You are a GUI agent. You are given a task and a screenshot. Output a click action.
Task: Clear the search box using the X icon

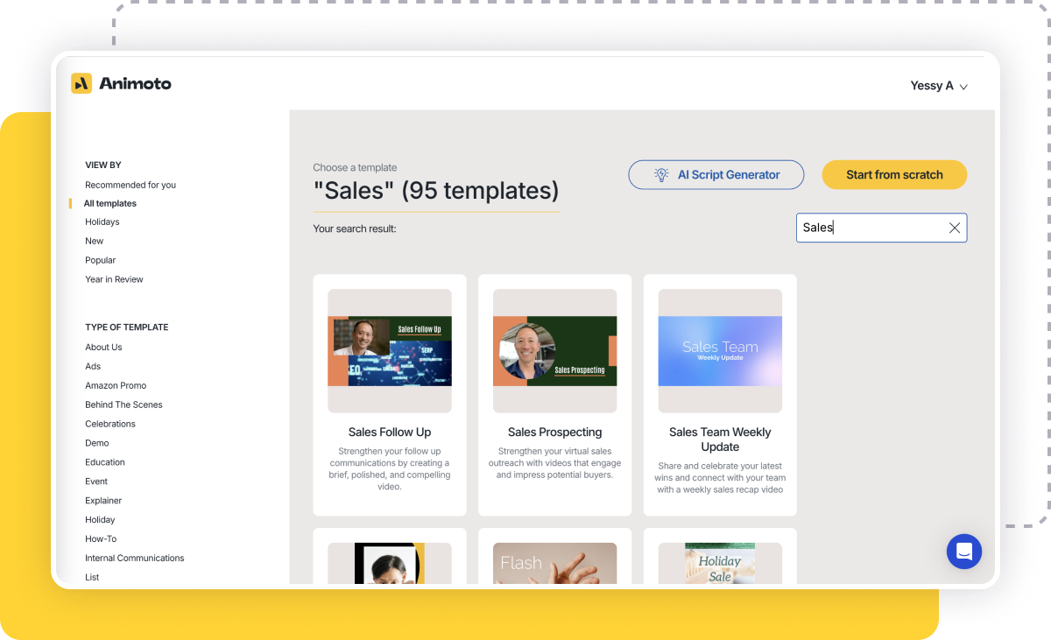(954, 228)
